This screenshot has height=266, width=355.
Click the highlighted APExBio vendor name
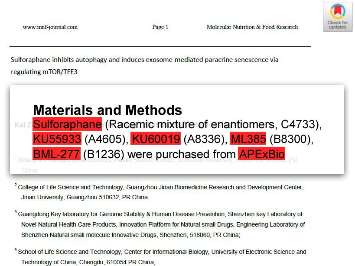[261, 153]
